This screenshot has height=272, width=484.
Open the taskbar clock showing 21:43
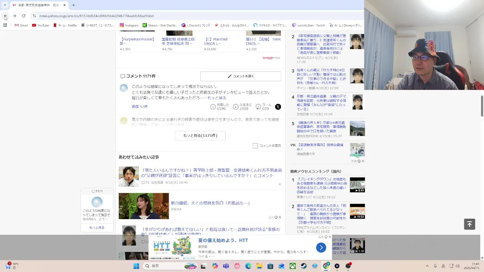[472, 266]
